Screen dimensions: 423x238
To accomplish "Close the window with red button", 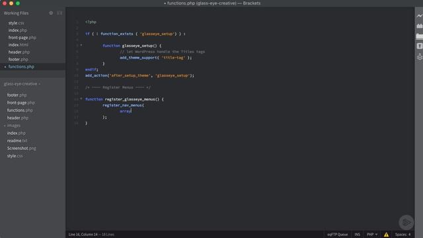I will click(x=5, y=3).
